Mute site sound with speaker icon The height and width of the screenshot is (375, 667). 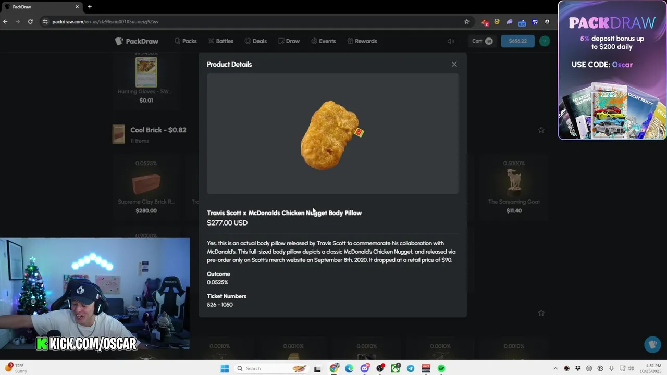[x=451, y=41]
